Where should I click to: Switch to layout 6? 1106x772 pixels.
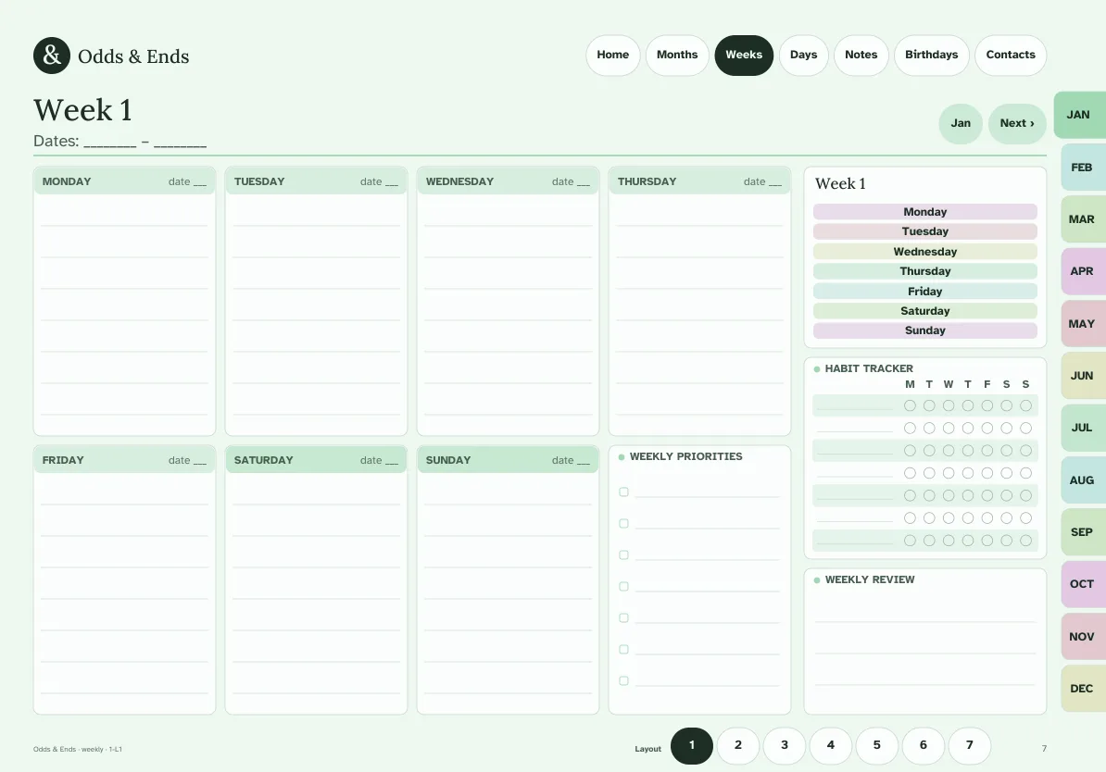pyautogui.click(x=924, y=746)
